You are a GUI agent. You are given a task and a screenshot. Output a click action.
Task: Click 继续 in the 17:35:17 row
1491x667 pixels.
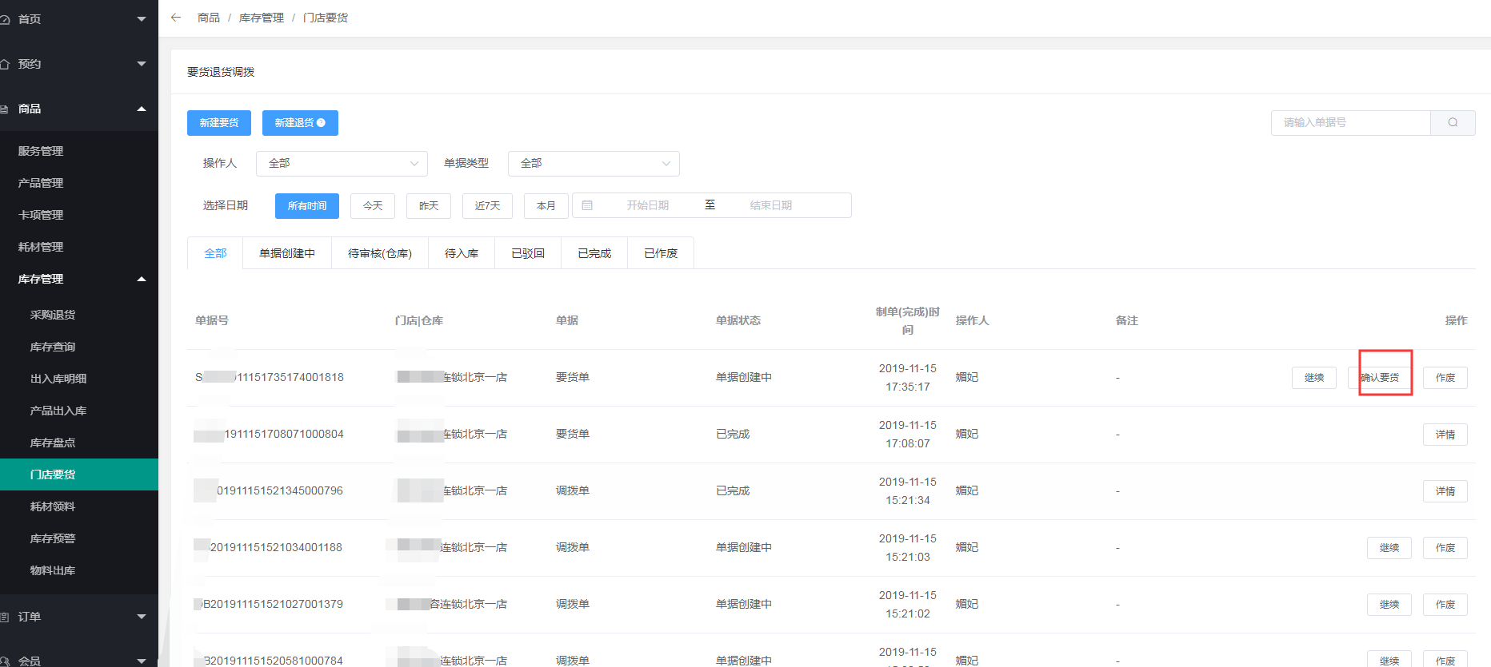tap(1314, 378)
